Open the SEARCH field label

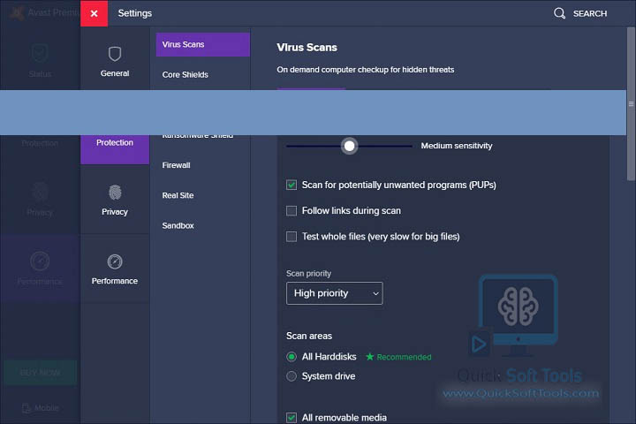pyautogui.click(x=590, y=14)
